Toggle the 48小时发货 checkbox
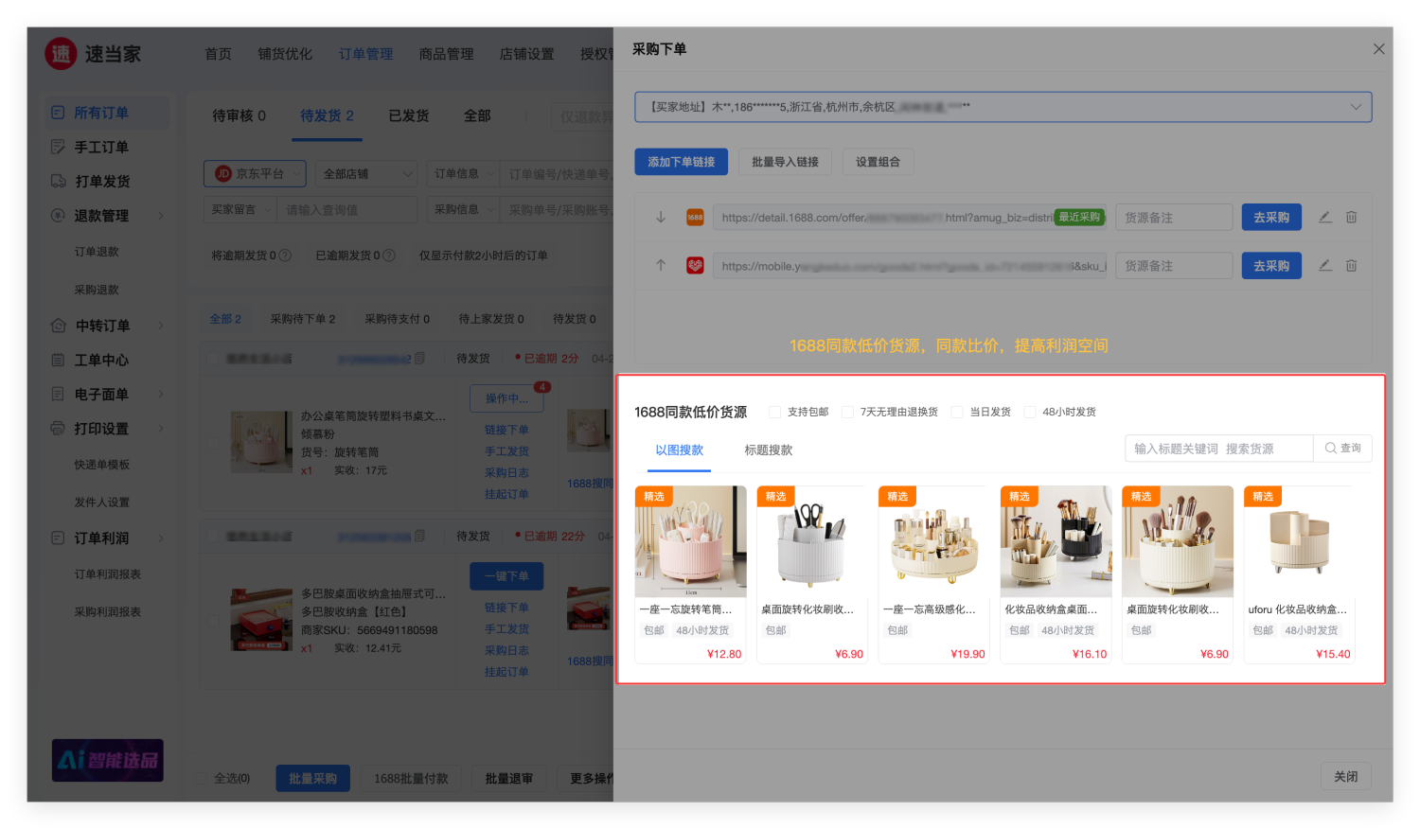The image size is (1420, 829). pyautogui.click(x=1030, y=412)
